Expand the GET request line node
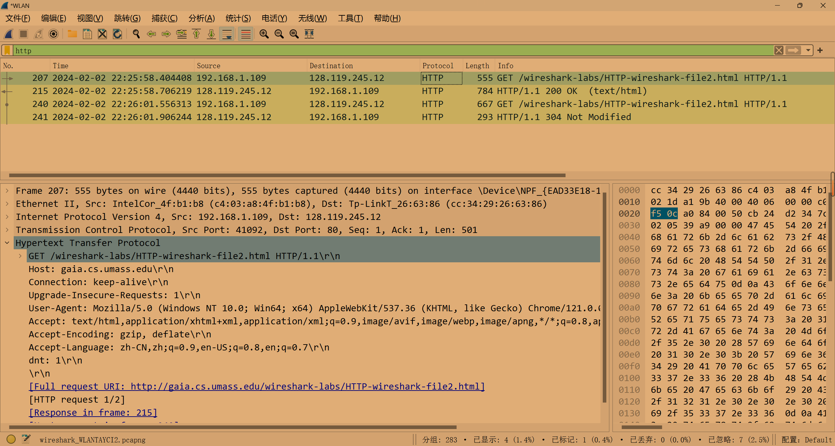835x446 pixels. [20, 256]
